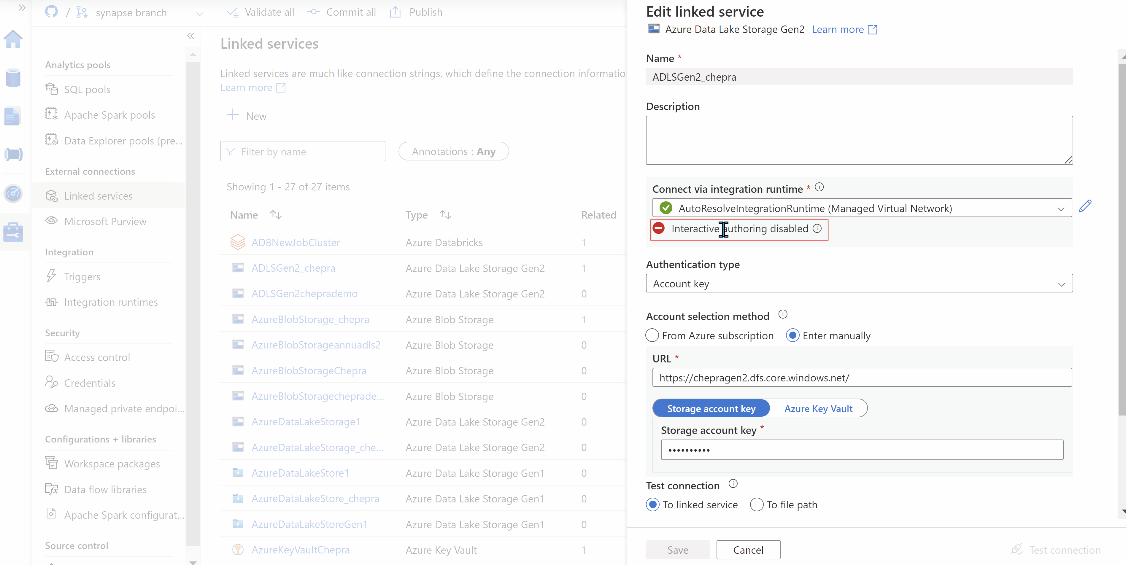Viewport: 1126px width, 565px height.
Task: Collapse the side panel with double chevron
Action: coord(190,36)
